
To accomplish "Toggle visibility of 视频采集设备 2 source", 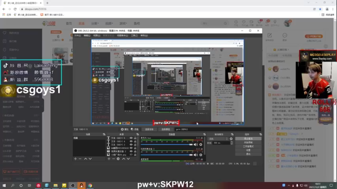I will (x=131, y=151).
